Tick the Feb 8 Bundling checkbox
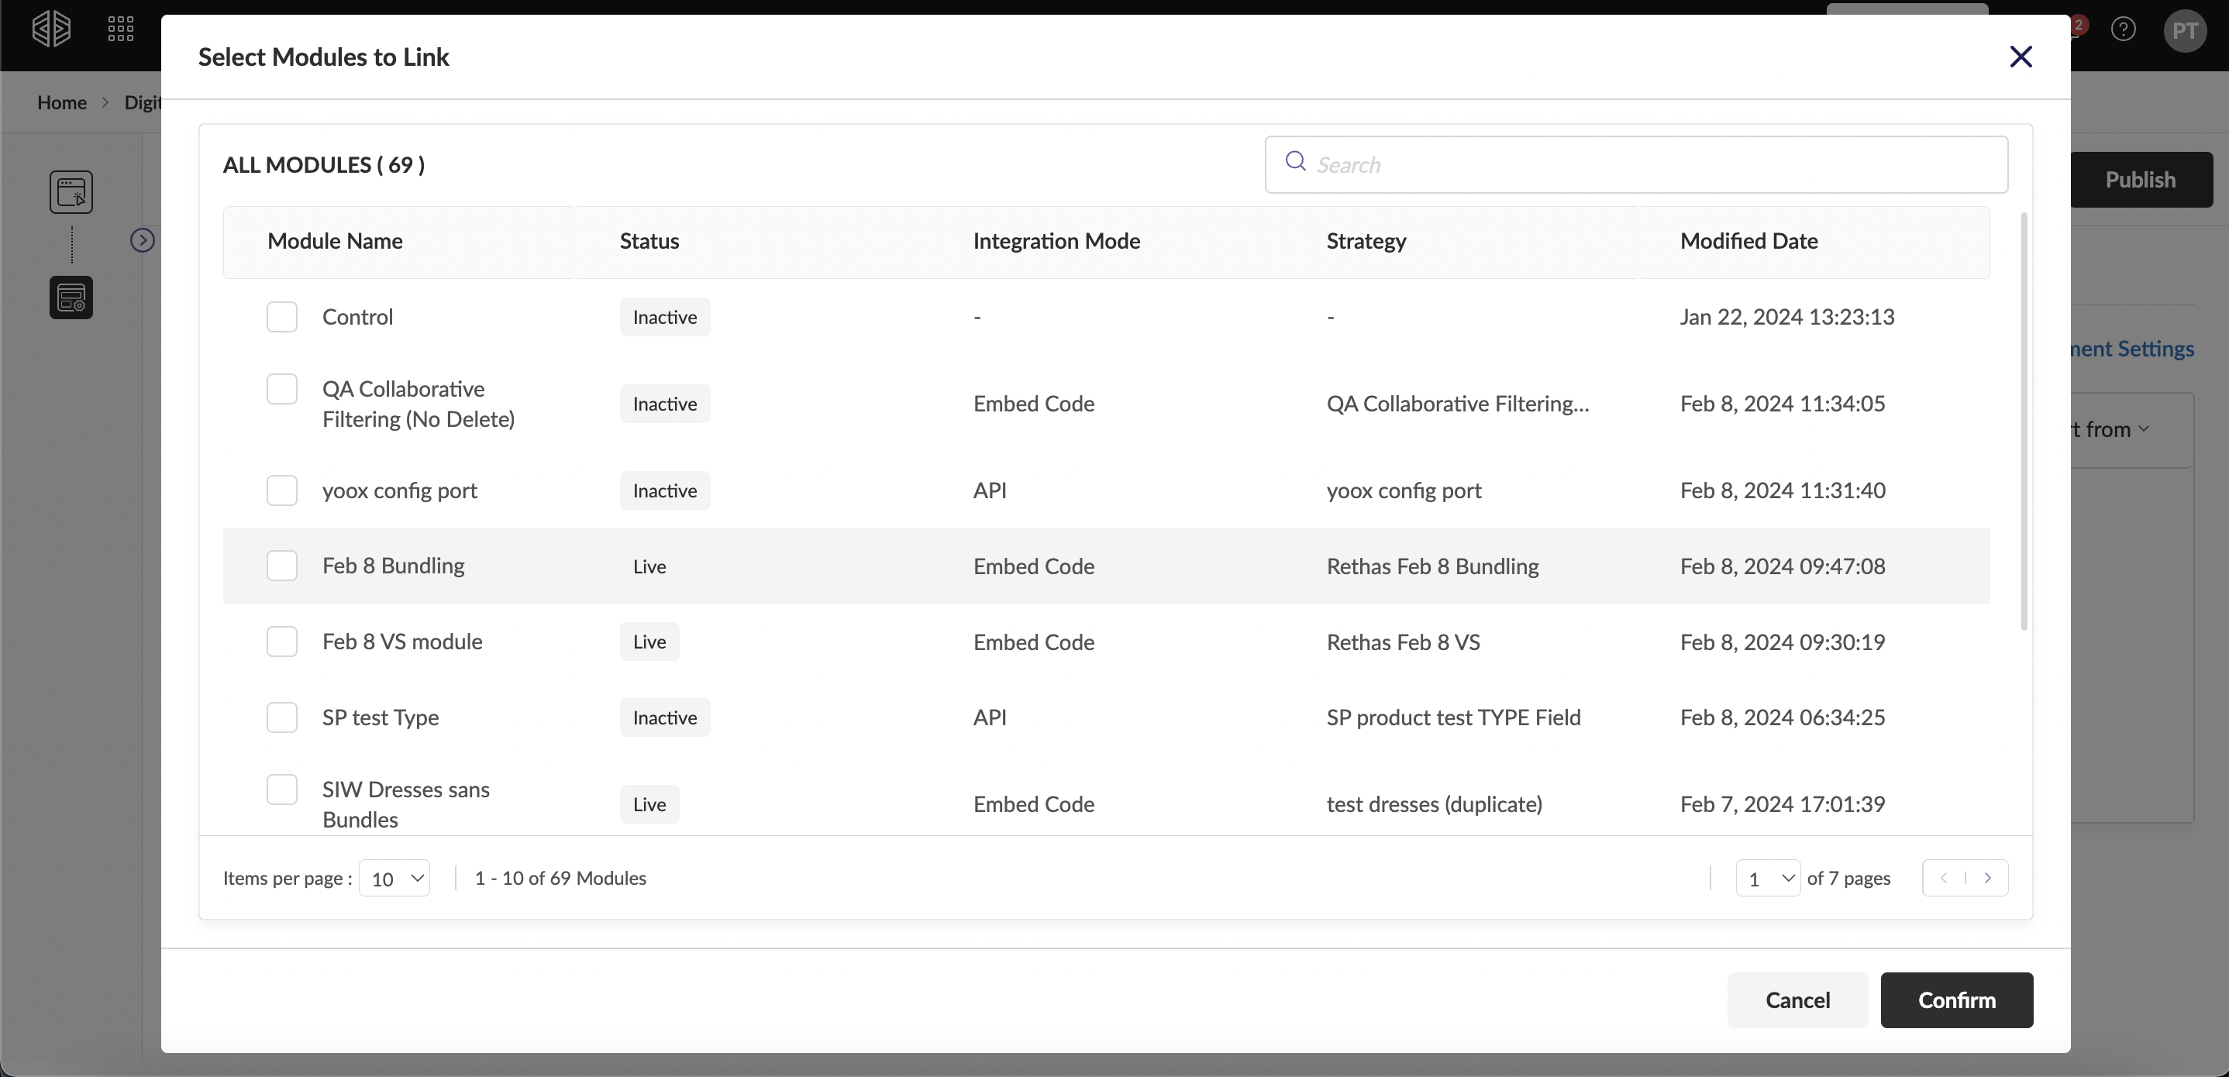Screen dimensions: 2229x1077 tap(282, 566)
